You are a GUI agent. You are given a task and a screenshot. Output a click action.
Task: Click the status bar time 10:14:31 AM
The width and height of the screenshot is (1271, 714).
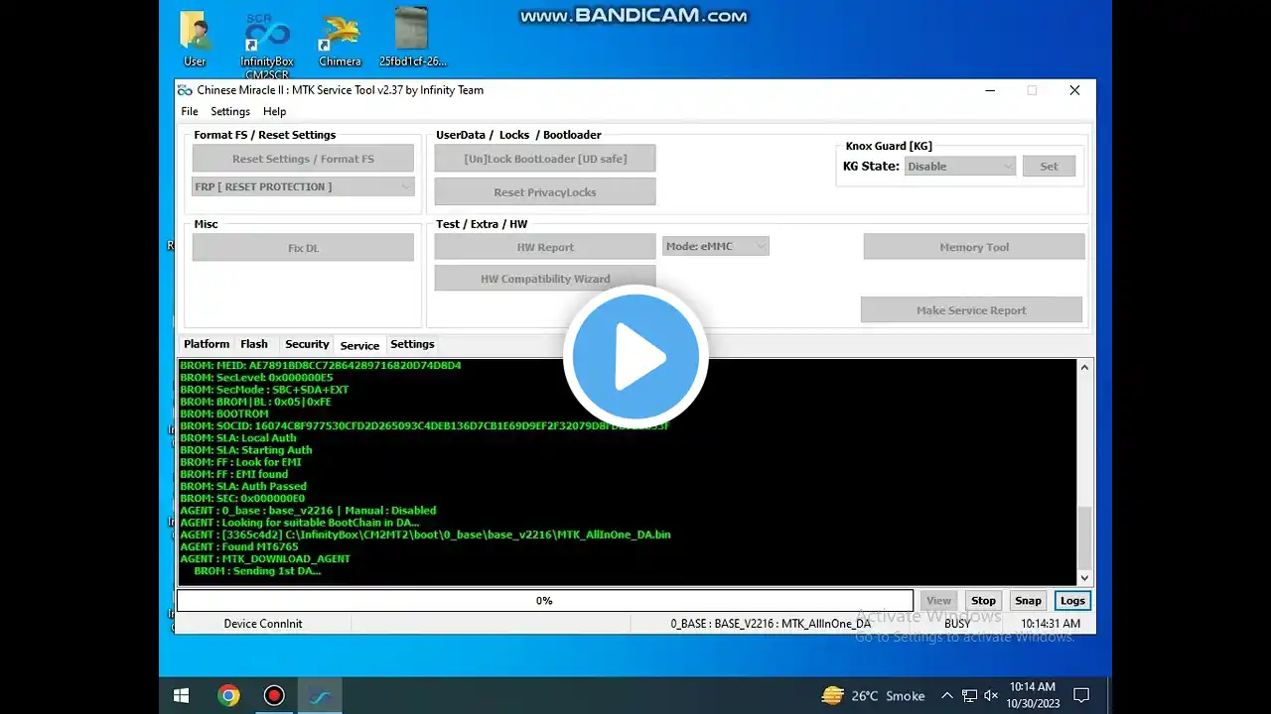pos(1051,624)
